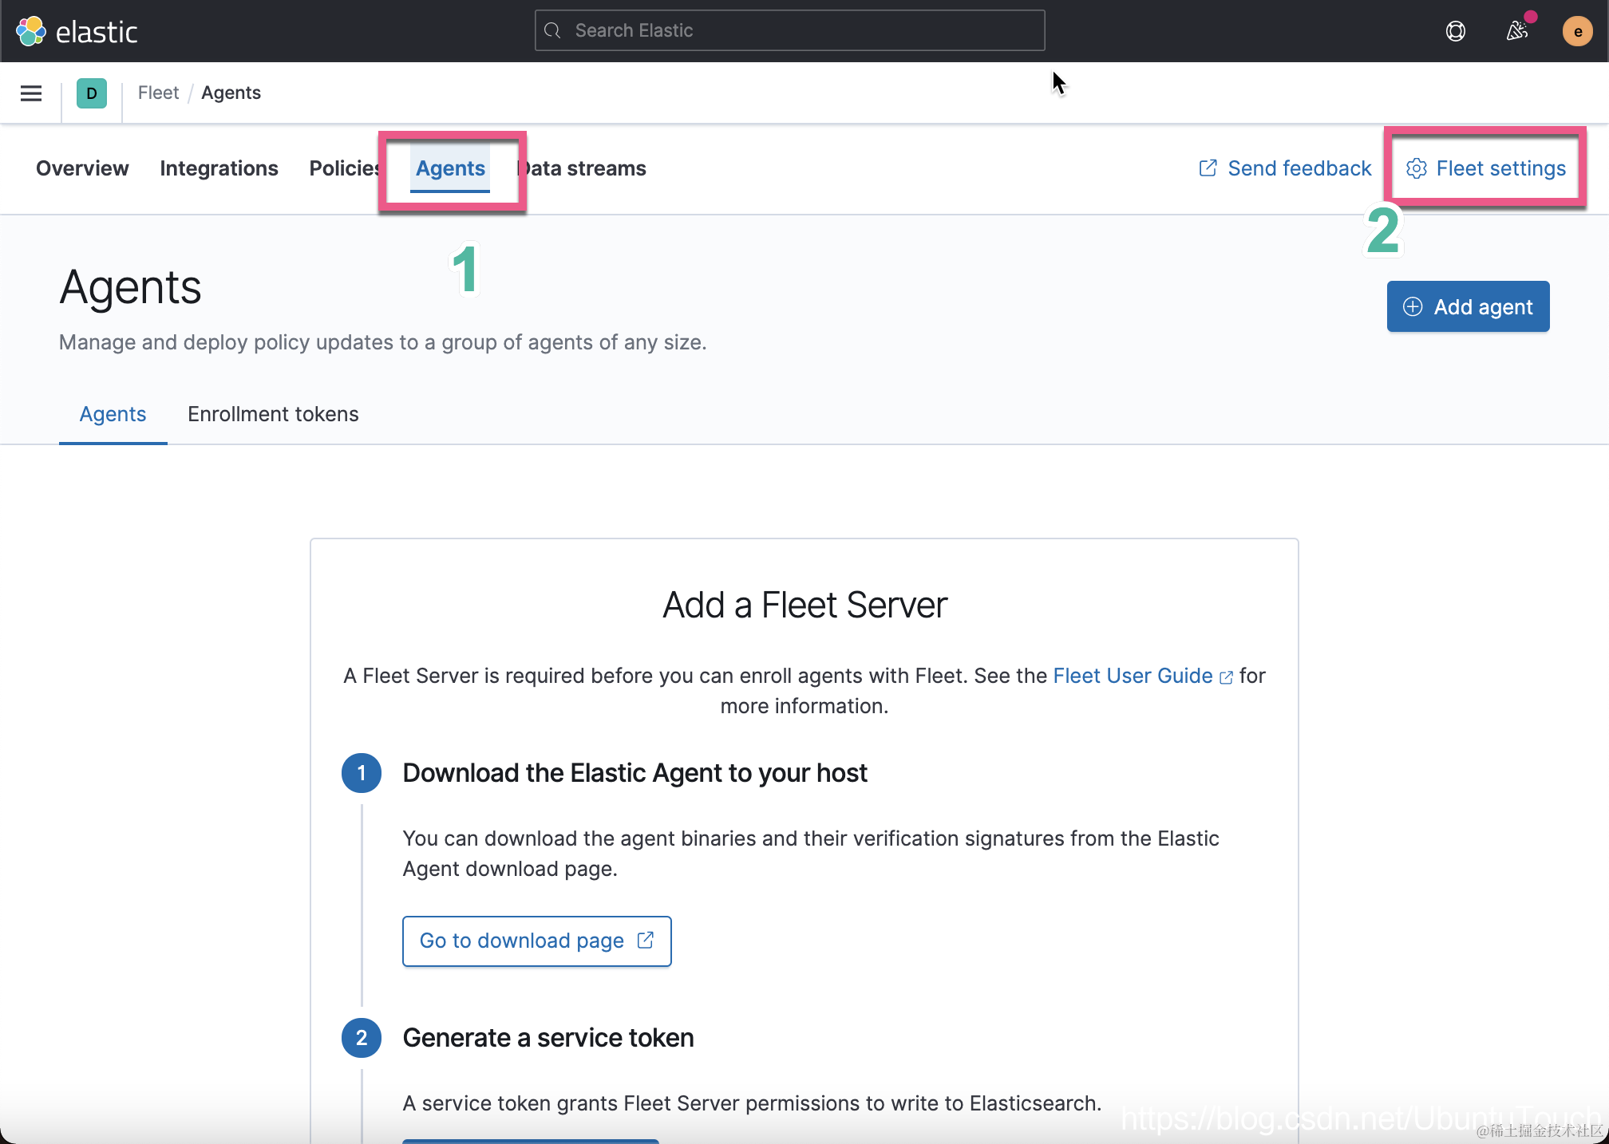
Task: Open the Fleet User Guide link
Action: pyautogui.click(x=1133, y=676)
